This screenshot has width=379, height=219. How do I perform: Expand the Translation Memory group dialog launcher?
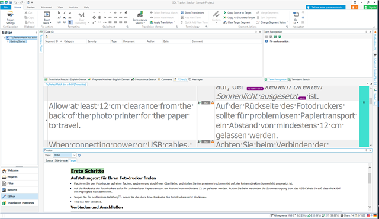pyautogui.click(x=176, y=27)
